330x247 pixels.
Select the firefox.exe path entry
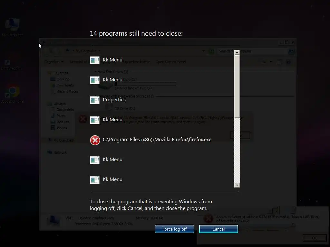[157, 140]
